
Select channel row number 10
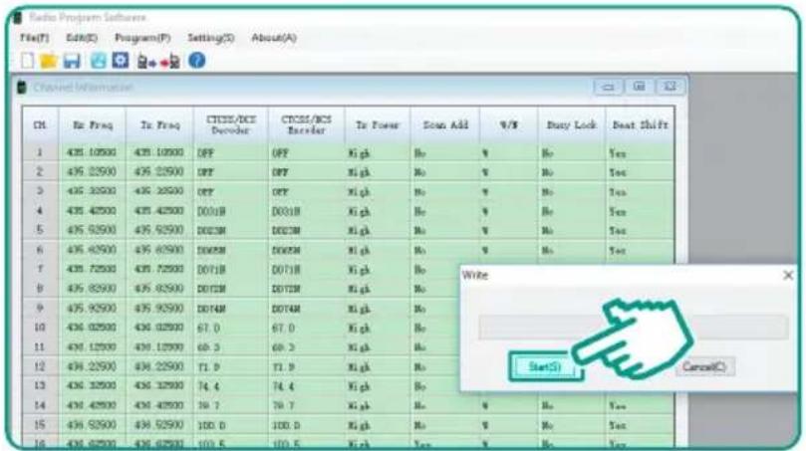[40, 328]
